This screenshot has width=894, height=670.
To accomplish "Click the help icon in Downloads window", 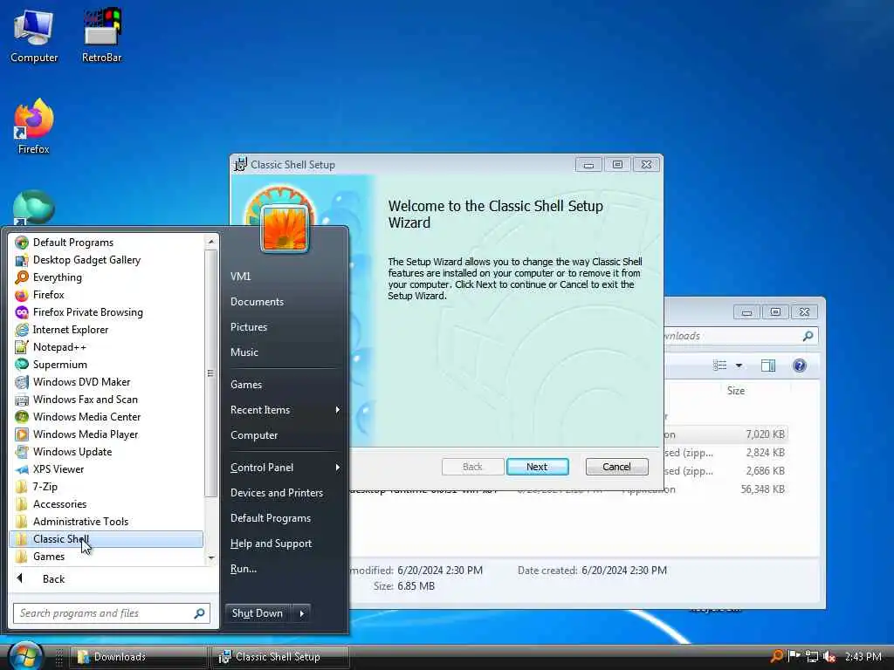I will [800, 366].
